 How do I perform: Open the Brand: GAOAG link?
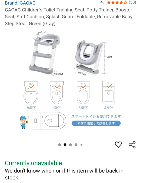(20, 3)
